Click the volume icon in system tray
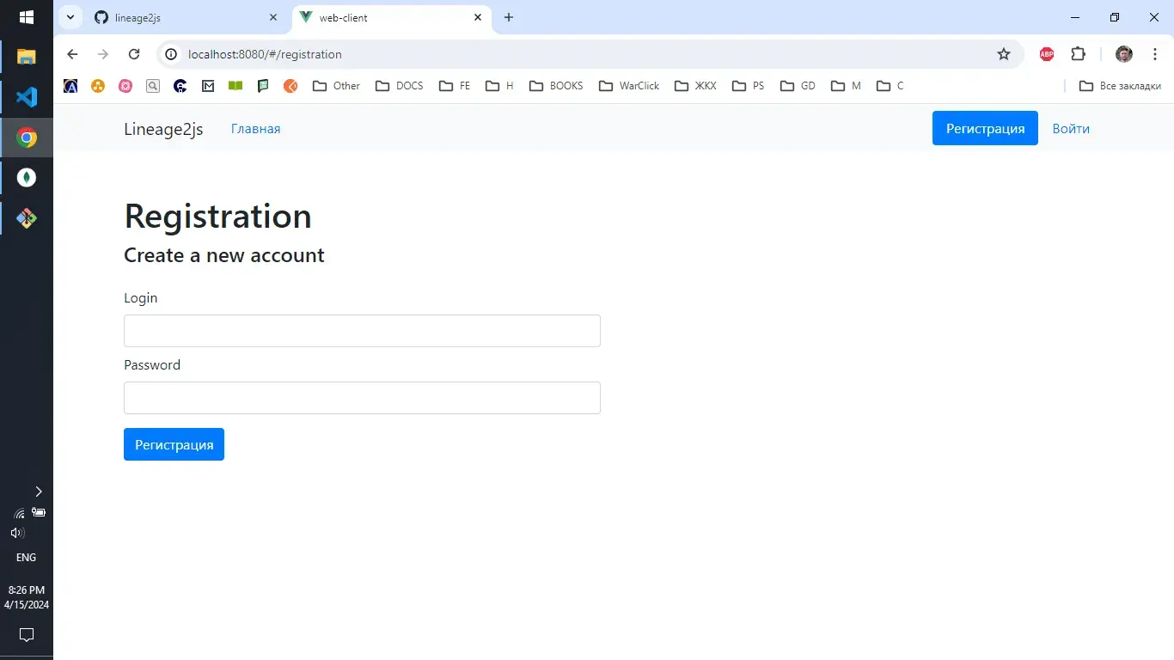The width and height of the screenshot is (1174, 660). click(17, 533)
